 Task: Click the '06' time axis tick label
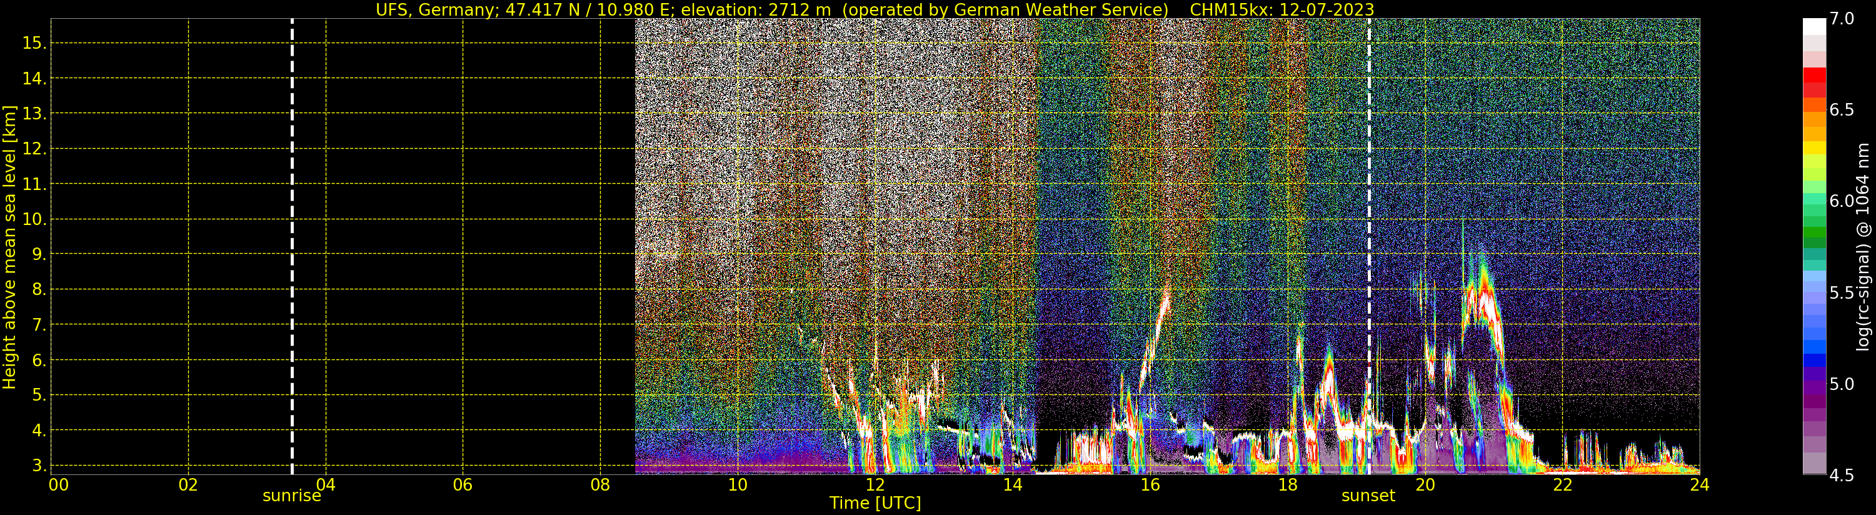tap(463, 484)
